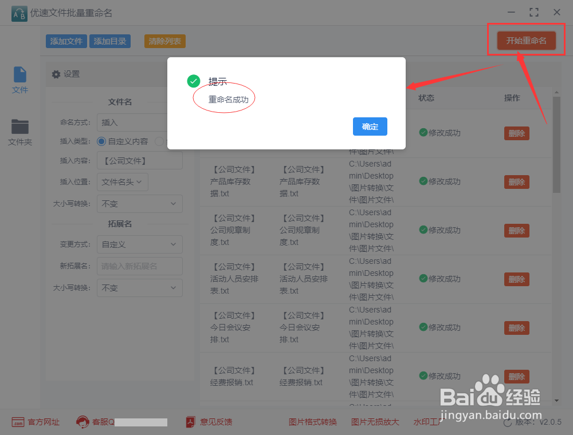Click the 官方网址 website icon
Viewport: 573px width, 435px height.
click(18, 422)
